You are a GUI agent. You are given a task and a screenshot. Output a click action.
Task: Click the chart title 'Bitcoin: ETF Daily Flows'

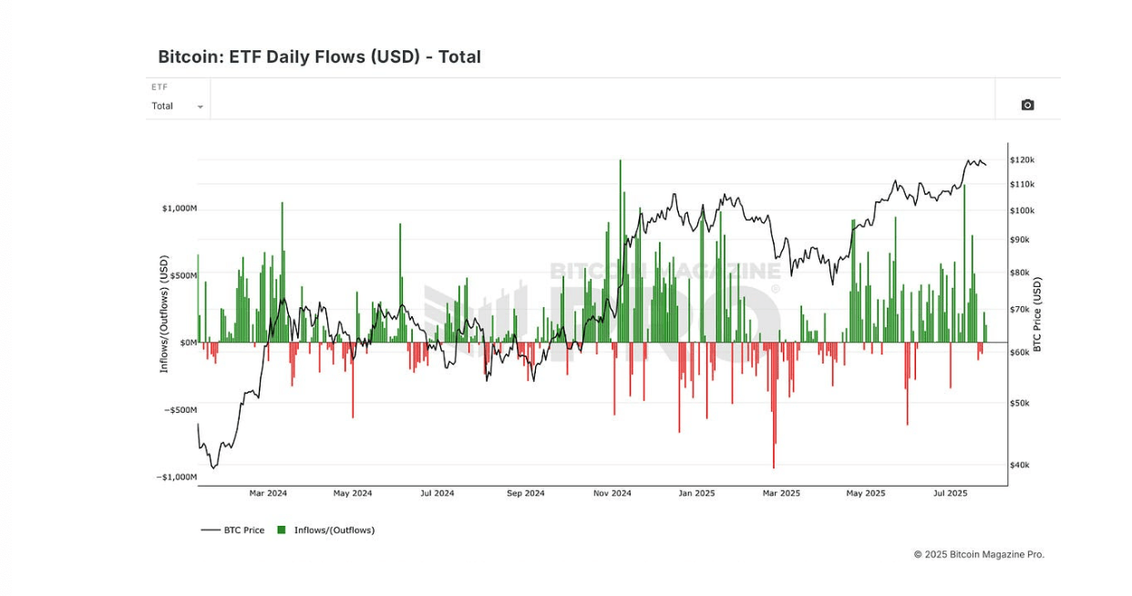click(319, 57)
